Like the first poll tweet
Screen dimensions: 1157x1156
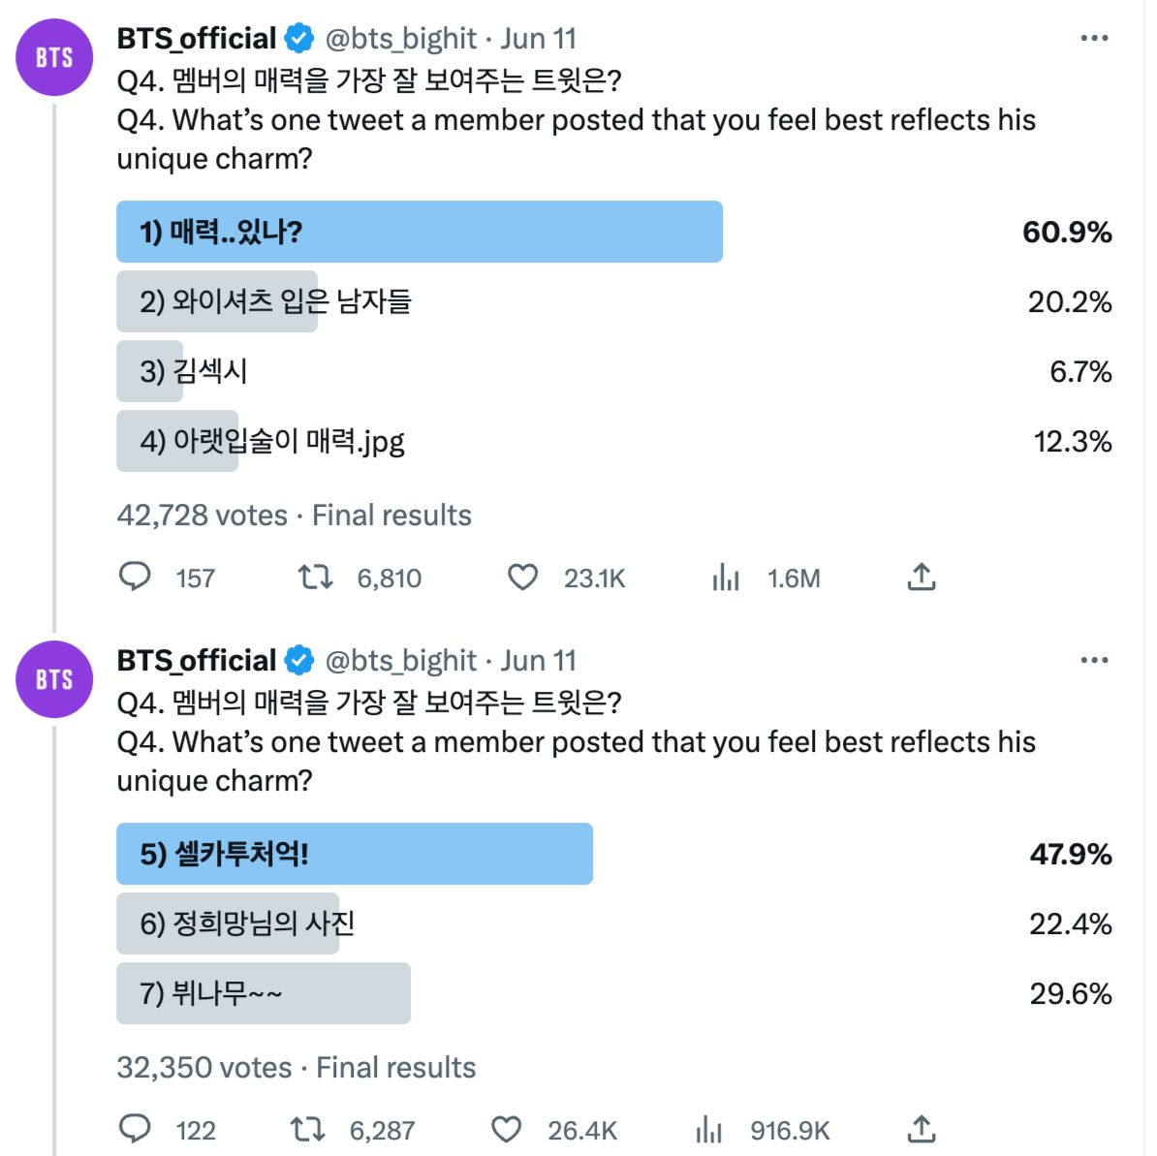point(522,578)
